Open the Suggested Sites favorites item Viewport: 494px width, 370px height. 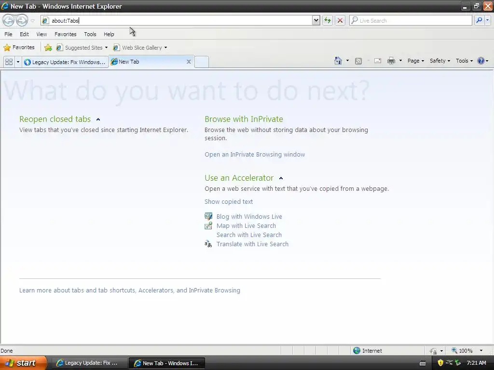(82, 48)
